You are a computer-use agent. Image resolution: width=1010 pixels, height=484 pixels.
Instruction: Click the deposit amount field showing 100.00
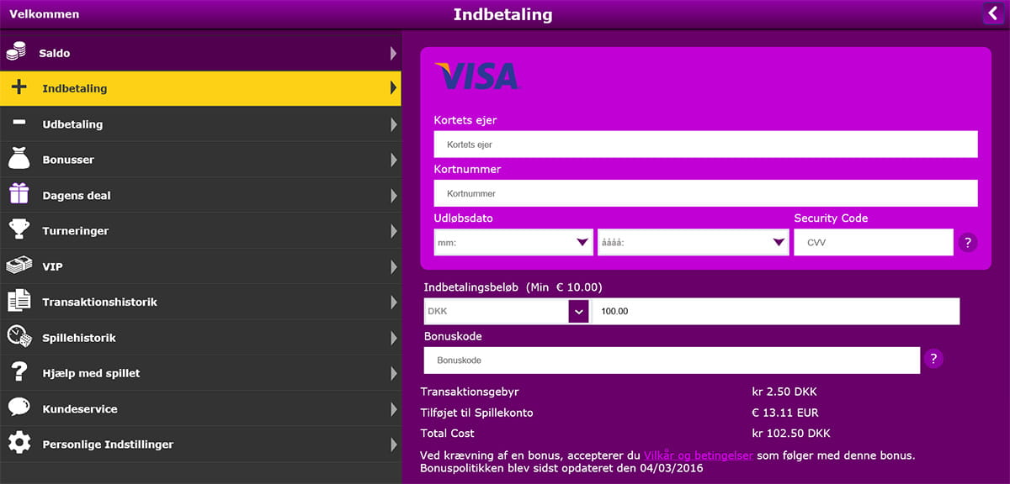point(775,312)
